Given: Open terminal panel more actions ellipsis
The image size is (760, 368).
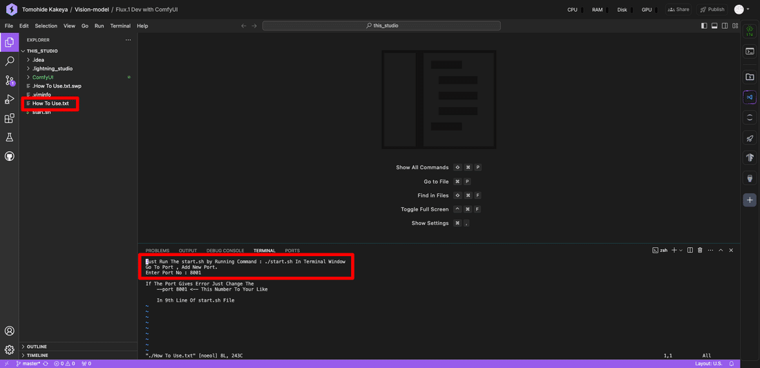Looking at the screenshot, I should point(710,251).
